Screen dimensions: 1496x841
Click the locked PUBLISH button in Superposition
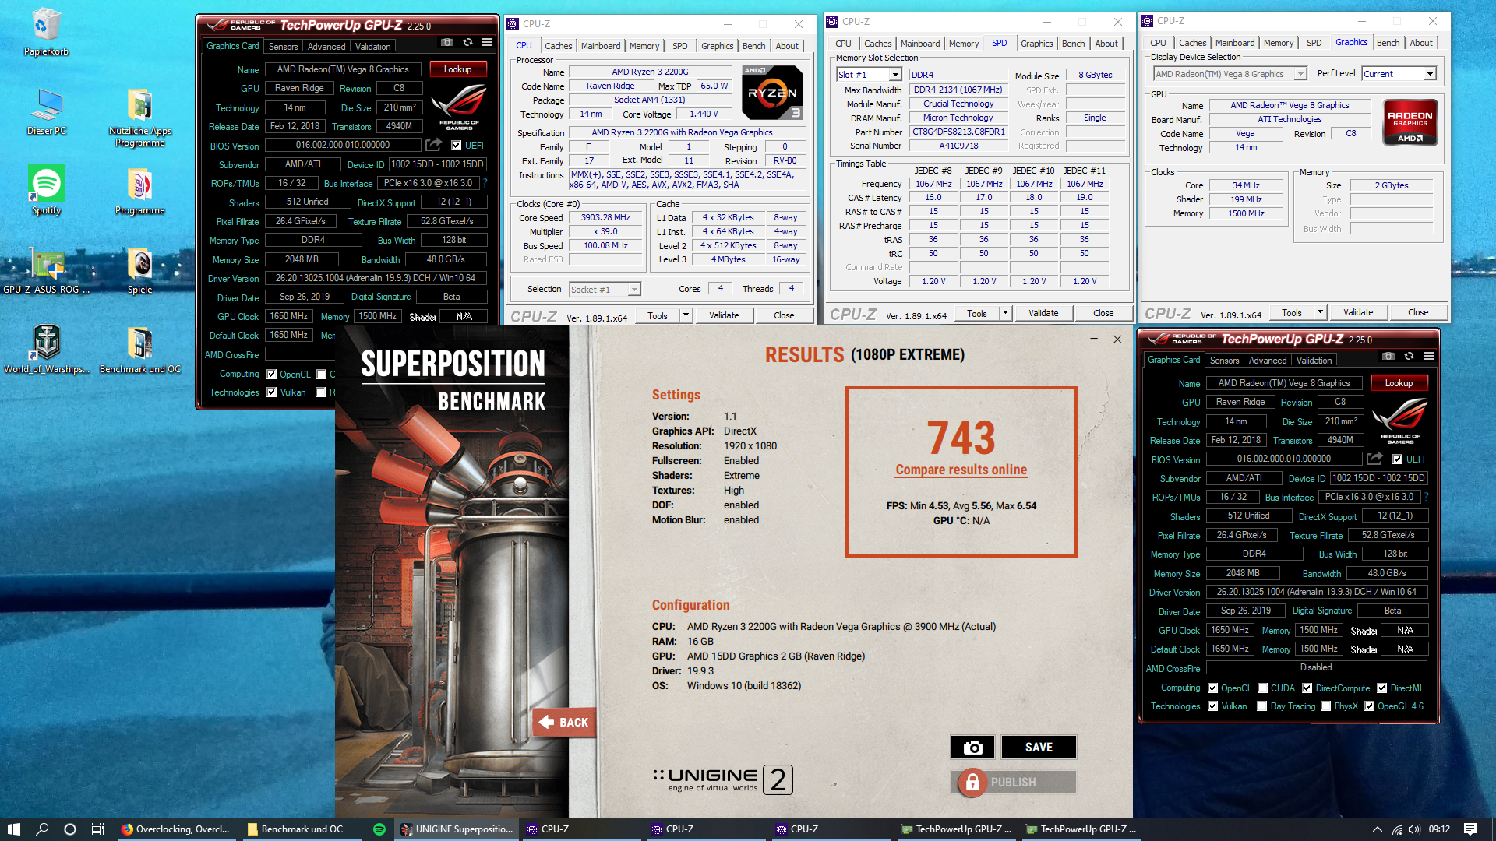(x=1014, y=783)
